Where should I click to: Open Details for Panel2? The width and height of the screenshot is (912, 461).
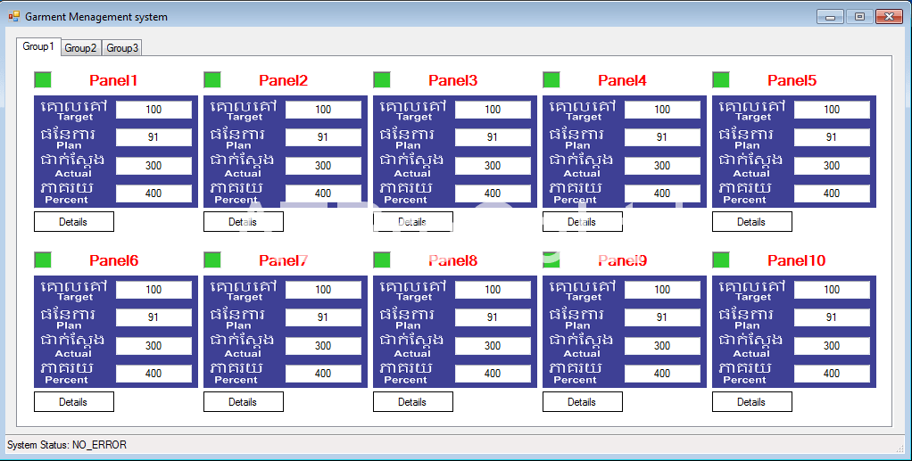coord(244,221)
